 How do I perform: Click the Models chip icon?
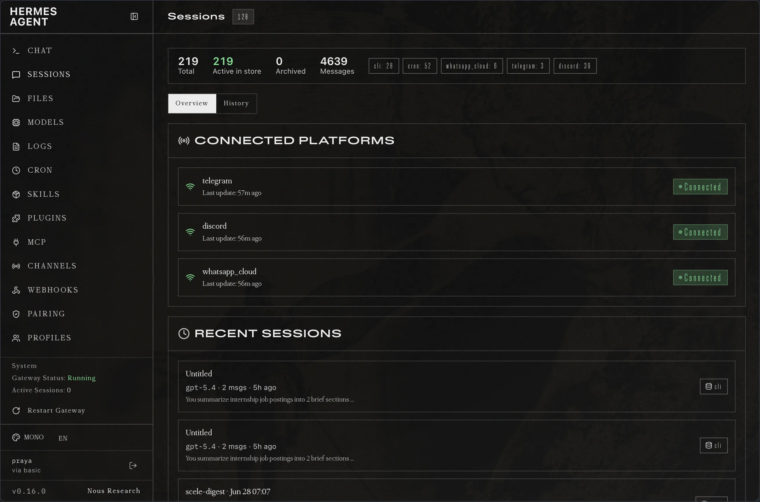pos(16,122)
